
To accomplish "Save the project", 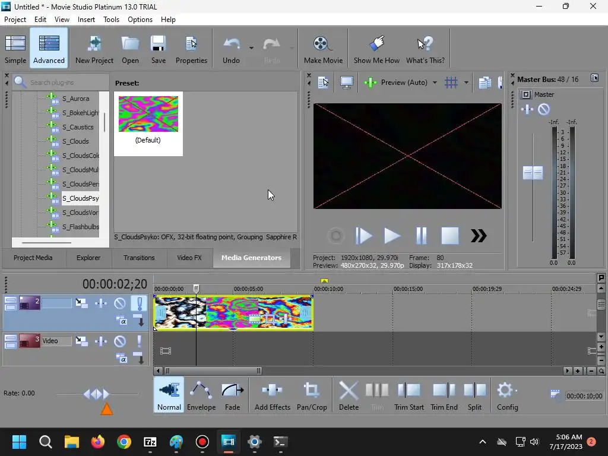I will pos(158,49).
